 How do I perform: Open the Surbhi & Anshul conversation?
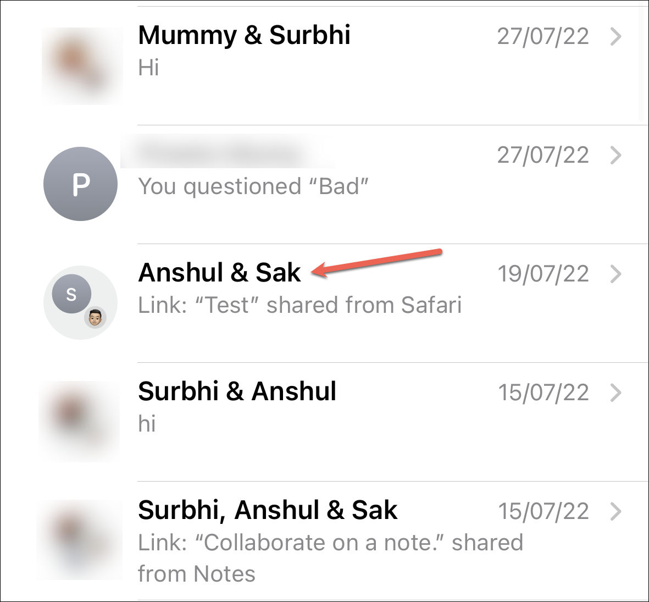click(237, 391)
